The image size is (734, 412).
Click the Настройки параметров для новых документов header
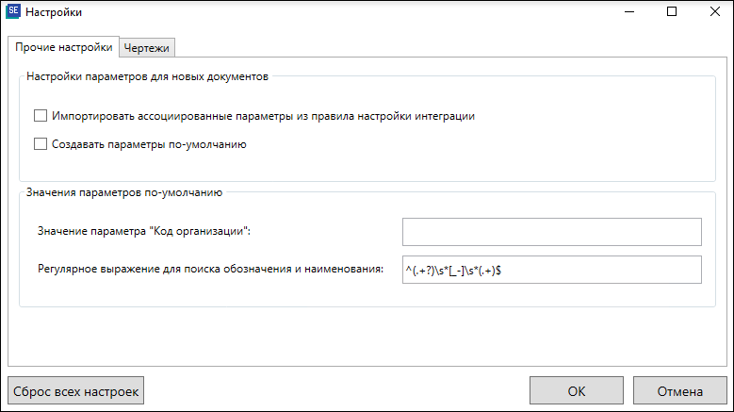pyautogui.click(x=147, y=76)
